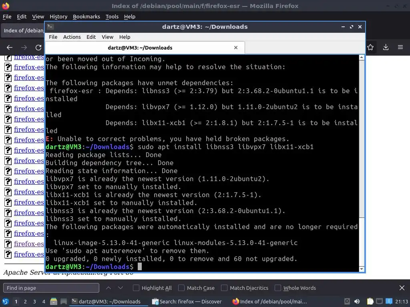Switch to workspace 1
410x307 pixels.
coord(16,301)
